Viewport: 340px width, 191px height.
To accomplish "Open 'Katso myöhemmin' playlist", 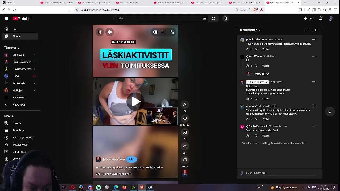I will pyautogui.click(x=20, y=137).
